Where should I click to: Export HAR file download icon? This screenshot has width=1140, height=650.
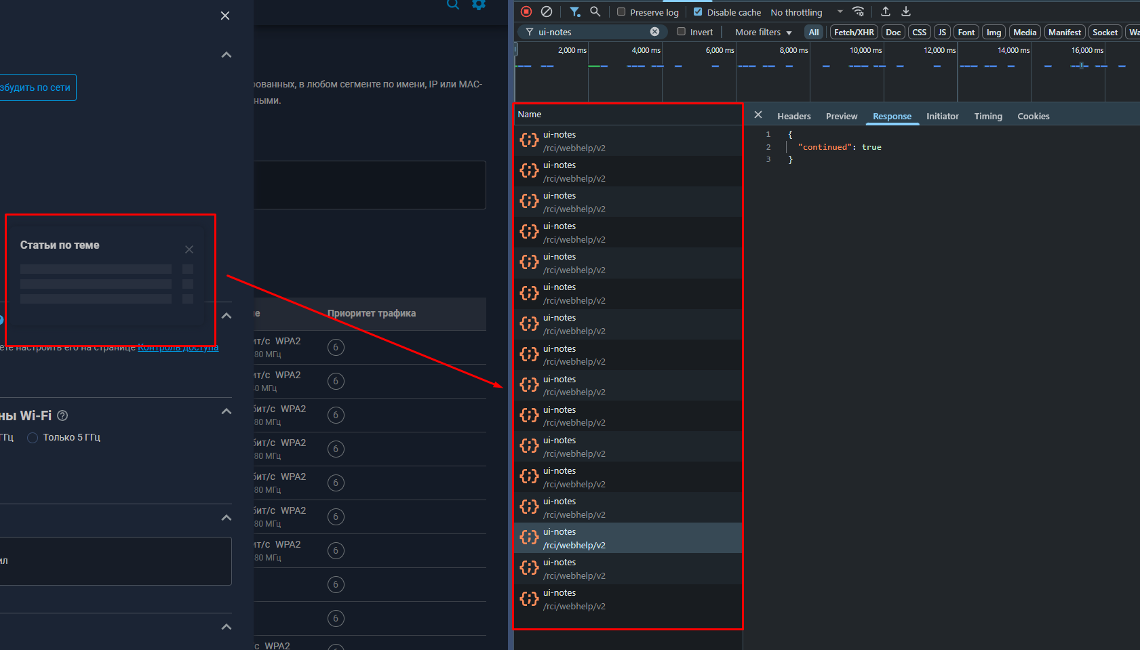(x=906, y=12)
